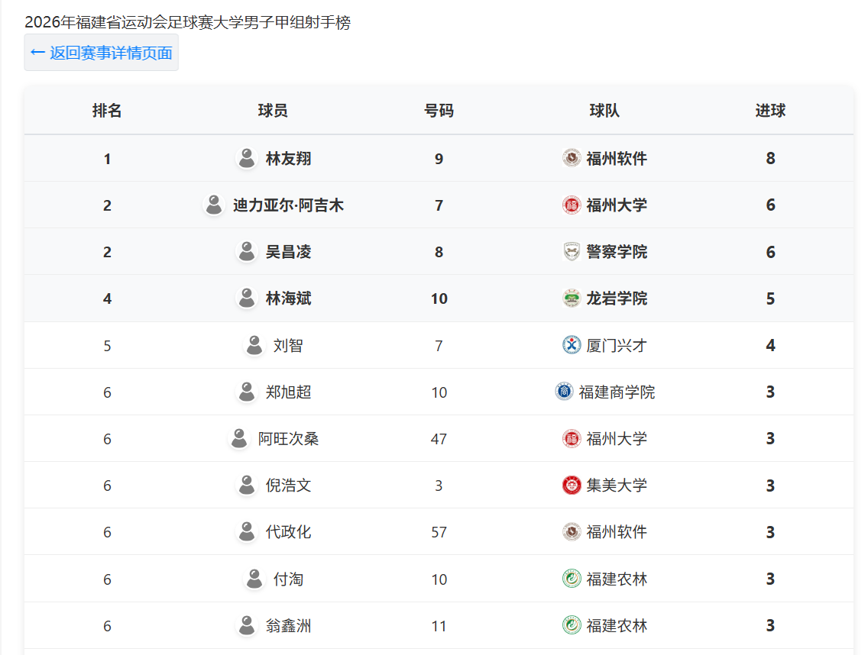Click jersey number 11 of 翁鑫洲

[x=439, y=626]
